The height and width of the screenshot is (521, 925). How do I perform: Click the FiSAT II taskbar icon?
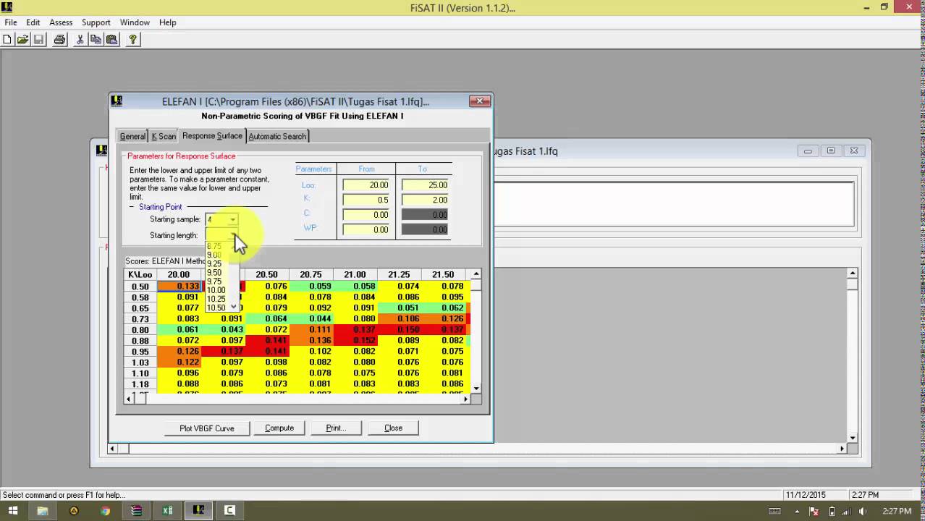pyautogui.click(x=198, y=510)
